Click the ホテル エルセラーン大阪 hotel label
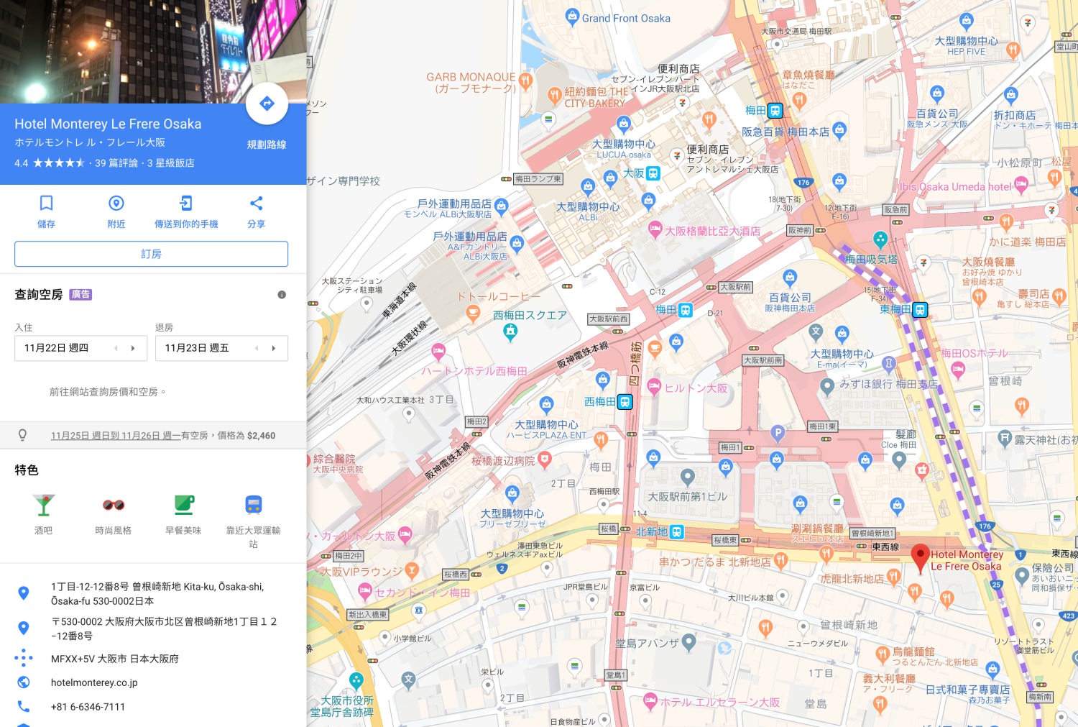 (720, 703)
